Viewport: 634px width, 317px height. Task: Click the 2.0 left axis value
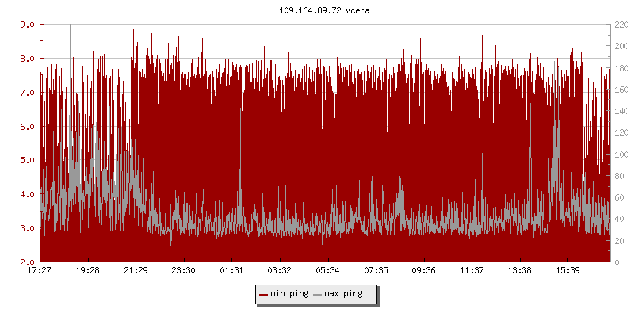click(27, 262)
